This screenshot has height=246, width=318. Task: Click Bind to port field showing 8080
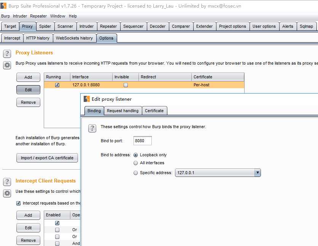tap(142, 141)
